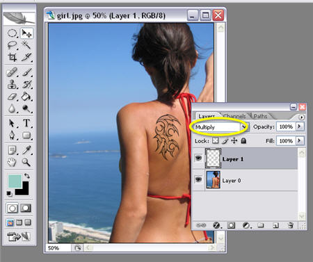Viewport: 313px width, 262px height.
Task: Select the Healing Brush tool
Action: [12, 72]
